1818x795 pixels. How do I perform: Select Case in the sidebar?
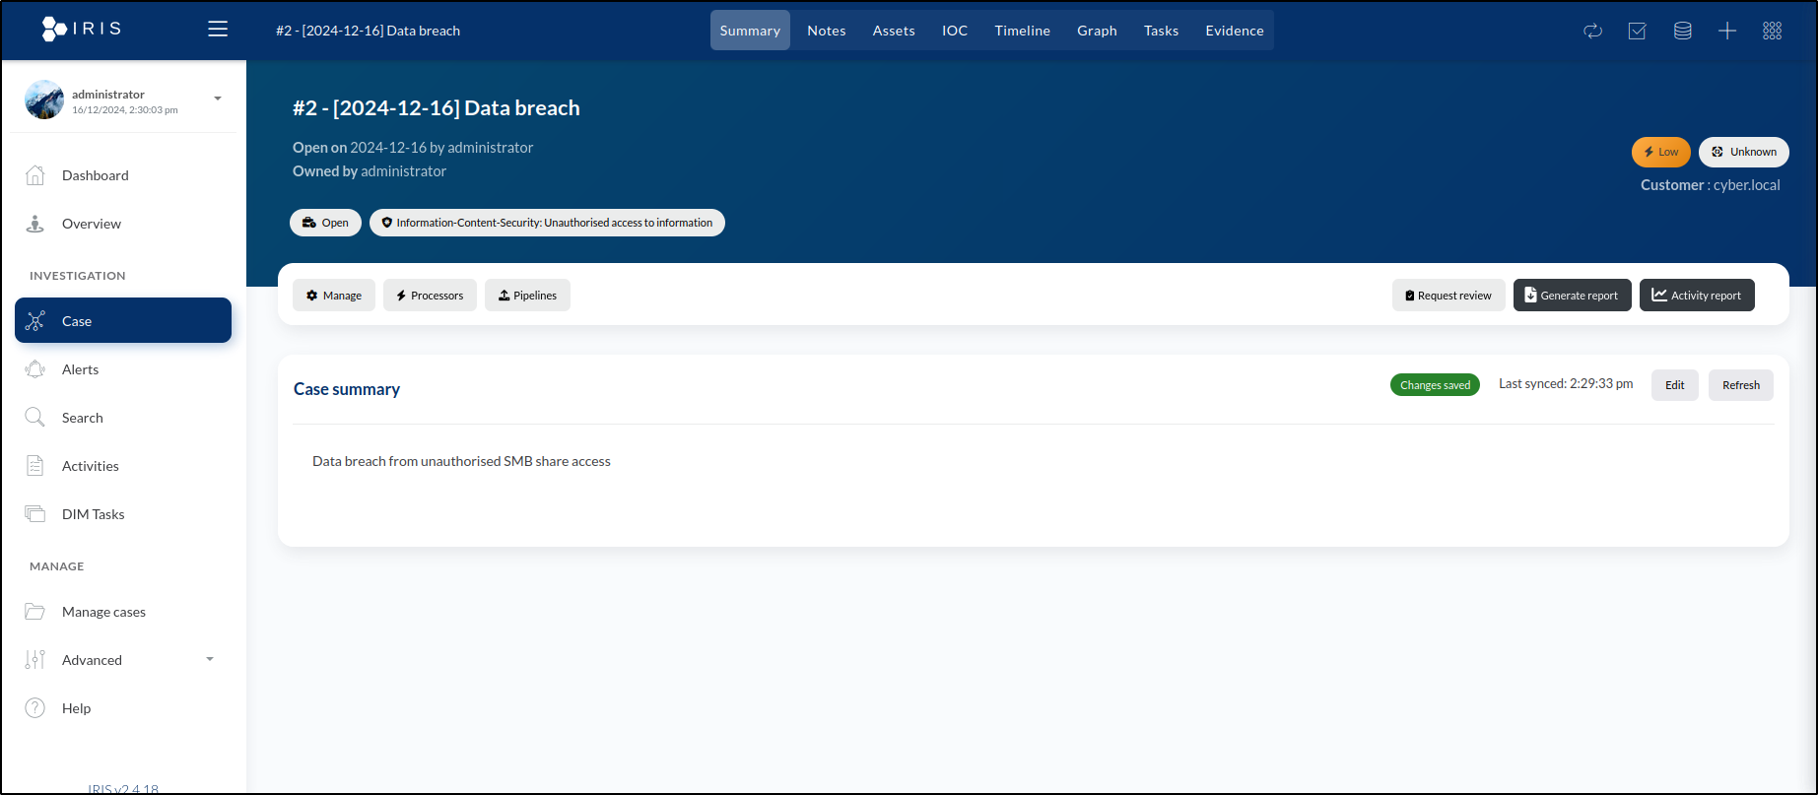(123, 320)
